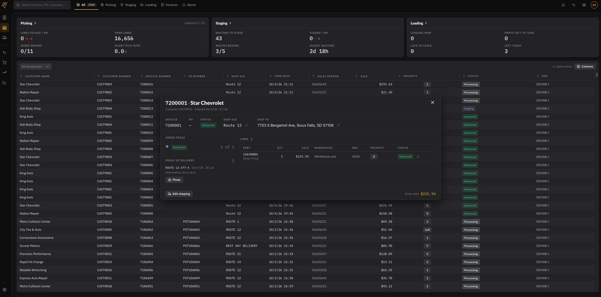This screenshot has height=297, width=601.
Task: Filter the Status column
Action: tap(464, 76)
